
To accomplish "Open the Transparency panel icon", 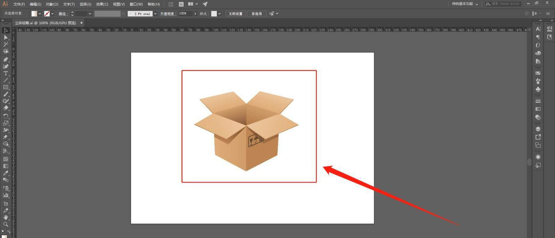I will 538,117.
